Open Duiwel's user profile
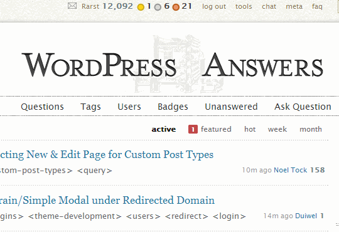The image size is (339, 232). (306, 216)
